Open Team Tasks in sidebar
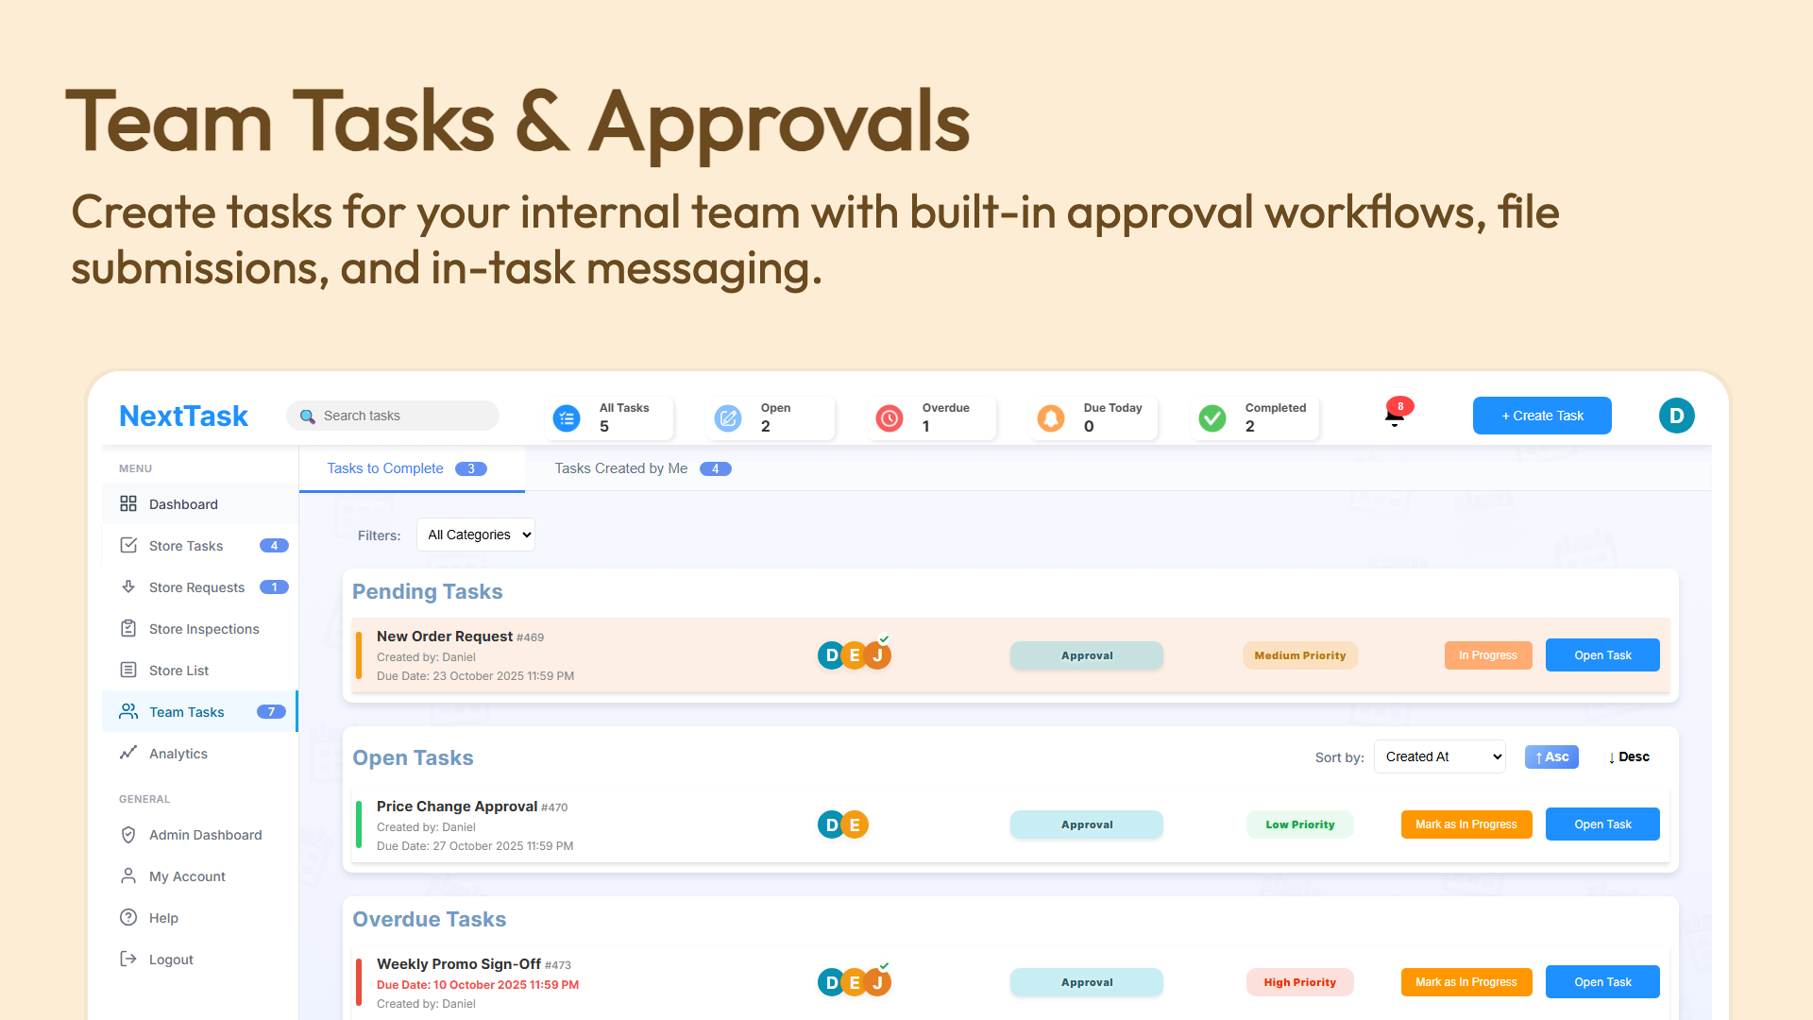The height and width of the screenshot is (1020, 1813). [x=199, y=711]
